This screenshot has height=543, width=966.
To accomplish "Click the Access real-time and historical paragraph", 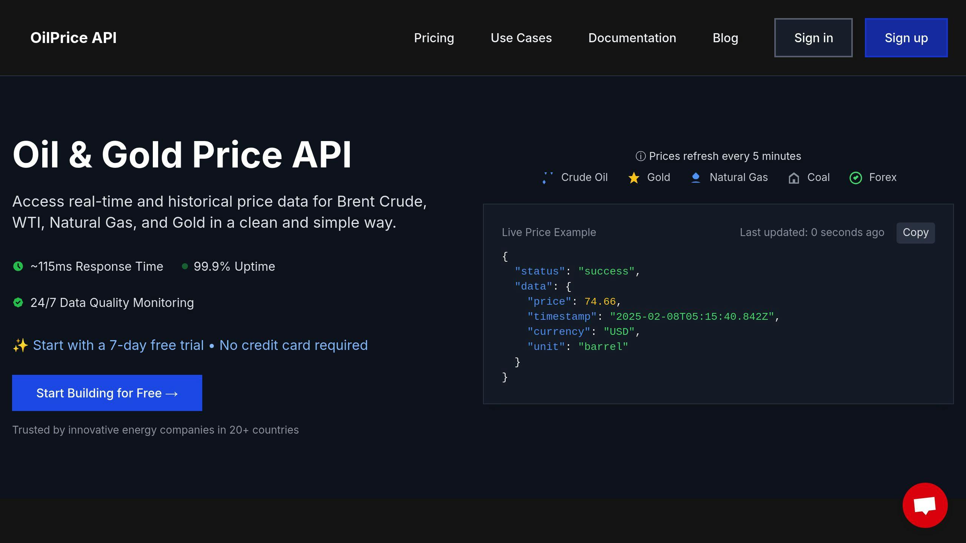I will coord(220,212).
